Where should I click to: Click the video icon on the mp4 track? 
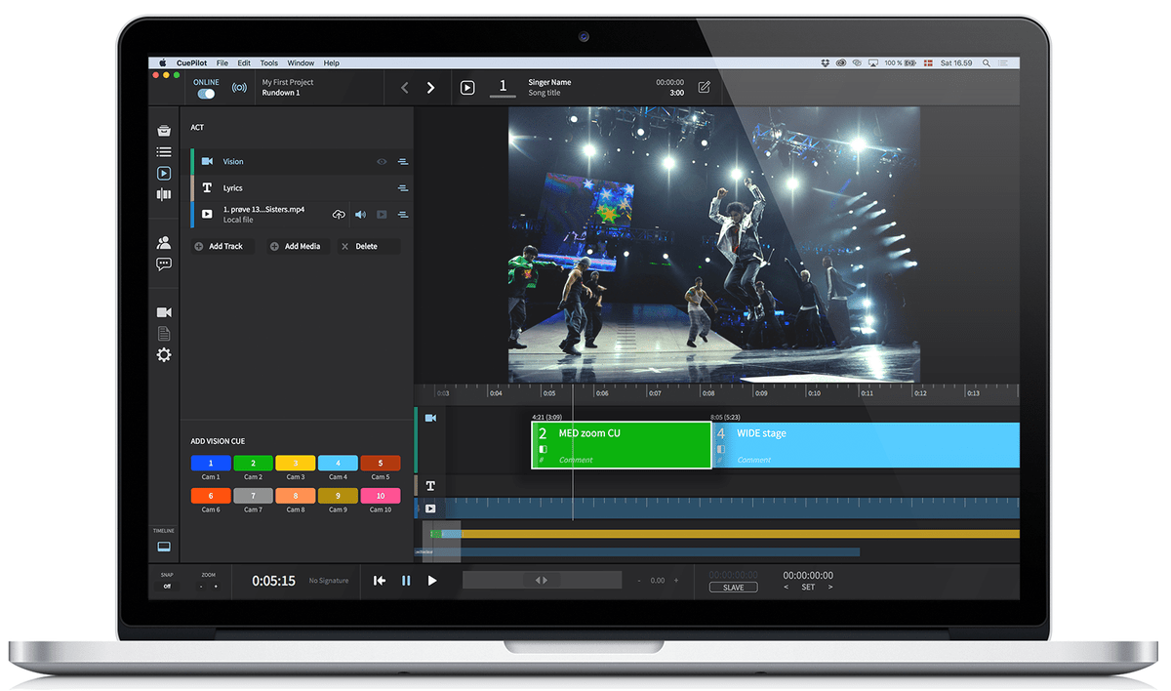[x=382, y=214]
